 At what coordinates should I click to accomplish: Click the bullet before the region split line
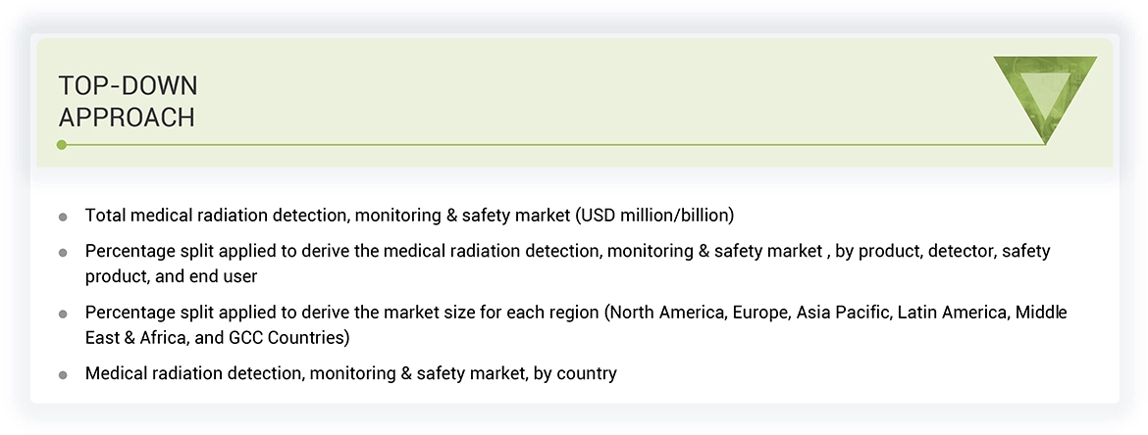tap(63, 314)
